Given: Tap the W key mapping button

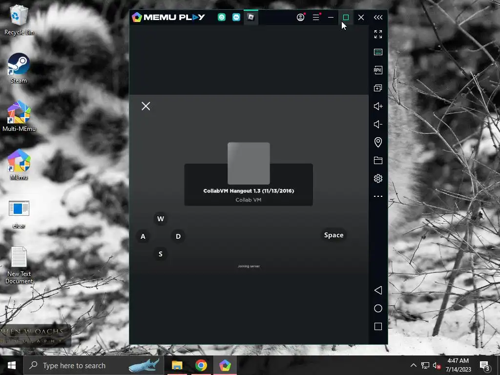Looking at the screenshot, I should 160,219.
